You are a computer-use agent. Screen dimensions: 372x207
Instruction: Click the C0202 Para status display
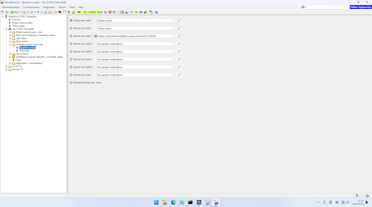[x=93, y=12]
